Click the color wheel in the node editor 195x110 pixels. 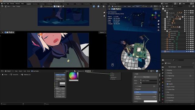[x=73, y=76]
